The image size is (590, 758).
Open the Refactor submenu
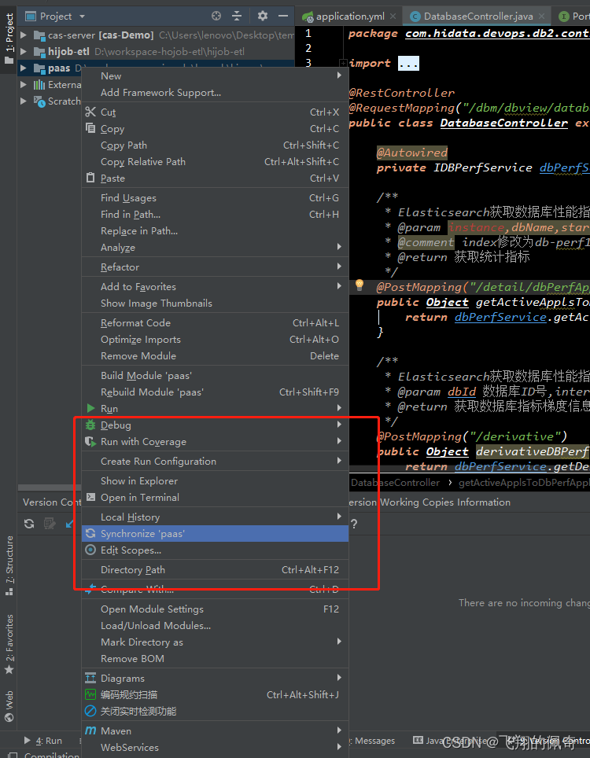216,267
